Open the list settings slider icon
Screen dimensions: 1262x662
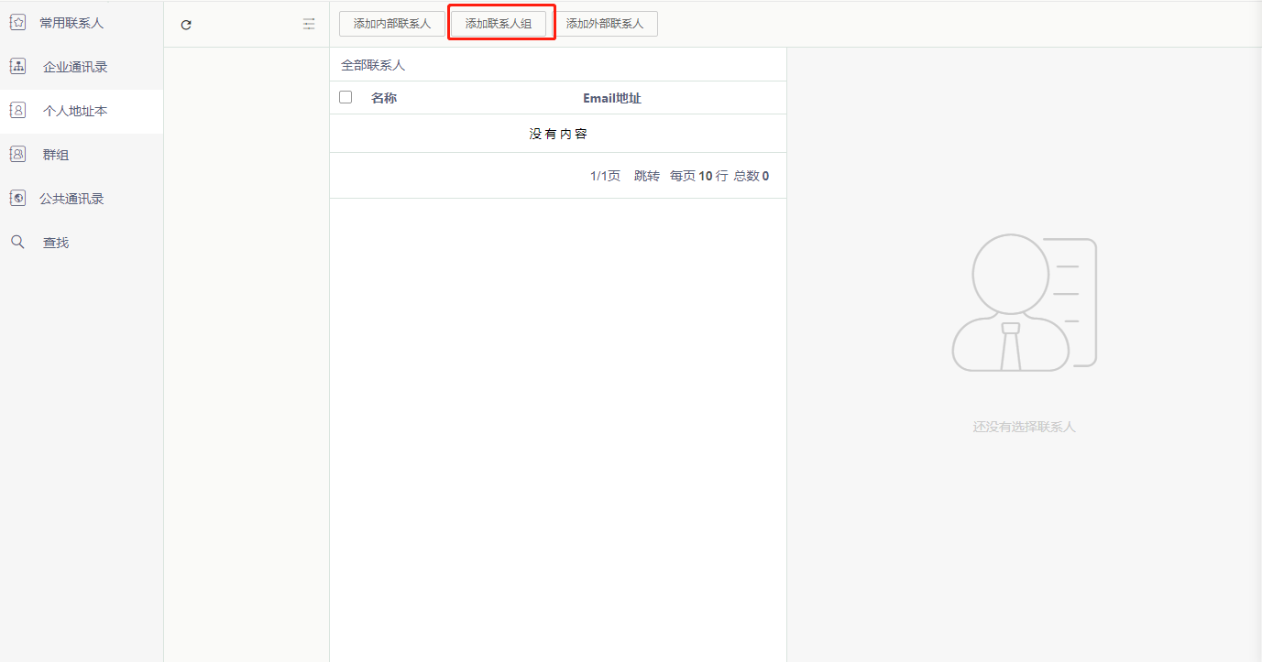(x=309, y=24)
